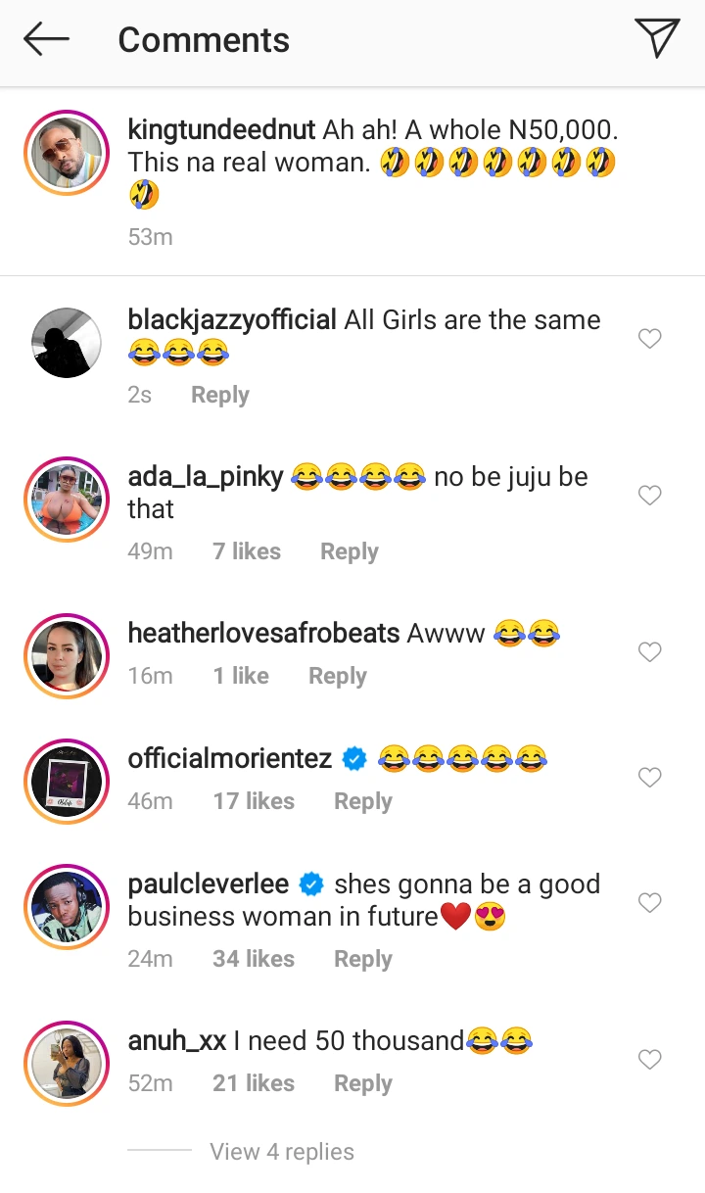Tap heart next to paulcleverlee's comment
The image size is (705, 1193).
[650, 903]
